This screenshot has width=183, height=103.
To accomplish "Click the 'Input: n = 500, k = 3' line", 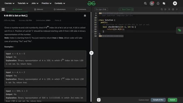I will tap(17, 91).
